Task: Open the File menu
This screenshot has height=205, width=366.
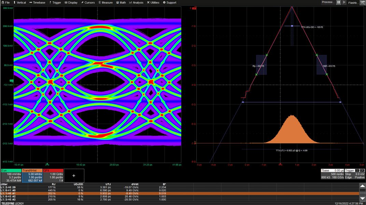Action: click(6, 2)
